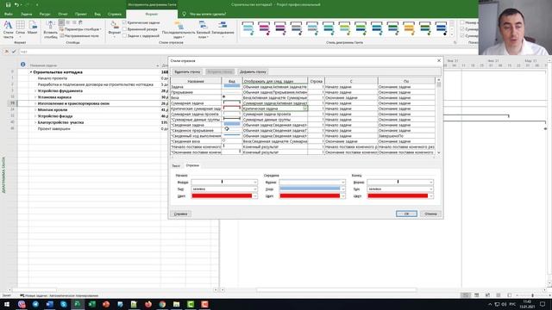The image size is (552, 310).
Task: Click Настраиваемые поля in ribbon
Action: 79,36
